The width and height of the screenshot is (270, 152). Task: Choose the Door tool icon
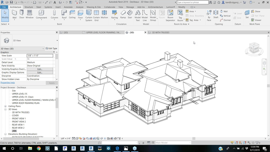(x=22, y=14)
